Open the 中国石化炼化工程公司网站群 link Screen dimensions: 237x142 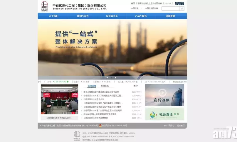coord(150,3)
